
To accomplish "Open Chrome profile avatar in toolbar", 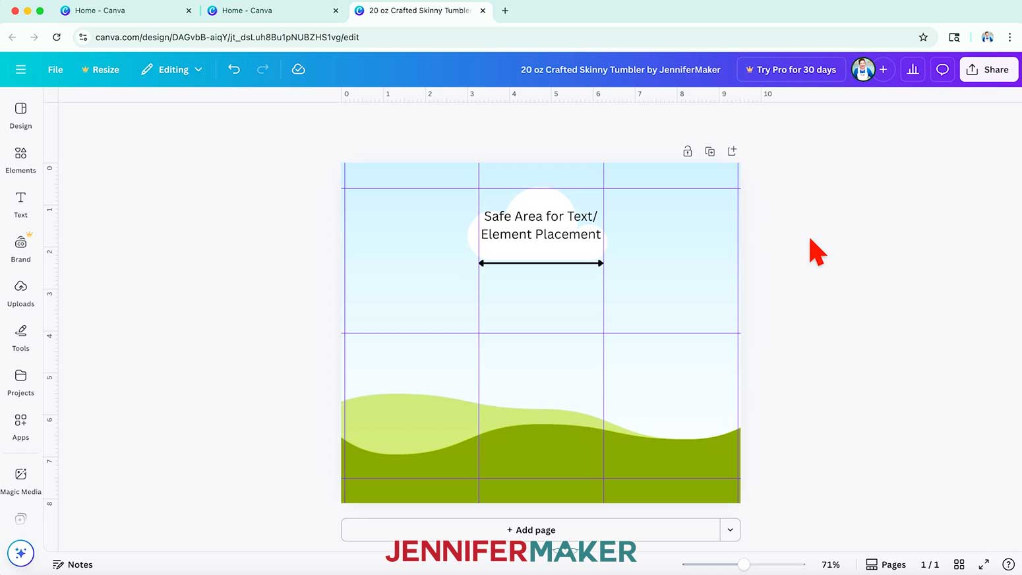I will [x=987, y=37].
